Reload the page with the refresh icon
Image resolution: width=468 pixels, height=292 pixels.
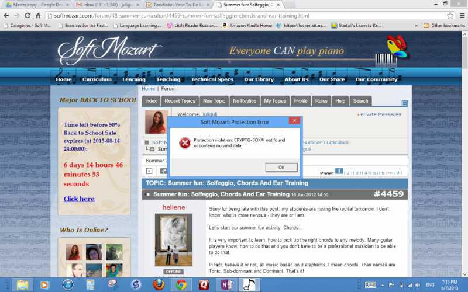[x=27, y=16]
